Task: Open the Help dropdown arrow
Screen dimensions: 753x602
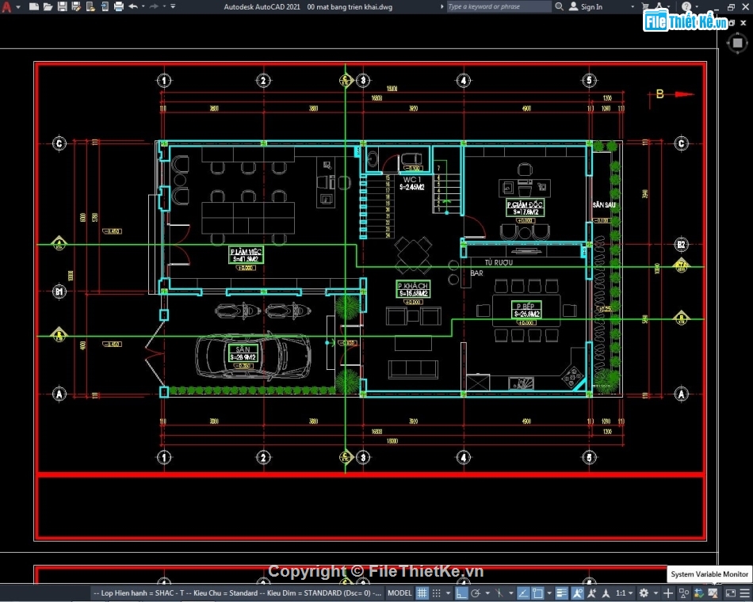Action: point(696,6)
